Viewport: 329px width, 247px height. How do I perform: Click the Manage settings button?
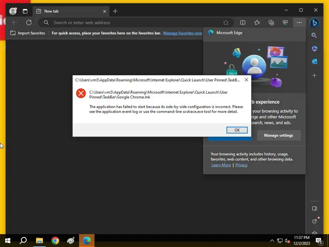coord(279,135)
